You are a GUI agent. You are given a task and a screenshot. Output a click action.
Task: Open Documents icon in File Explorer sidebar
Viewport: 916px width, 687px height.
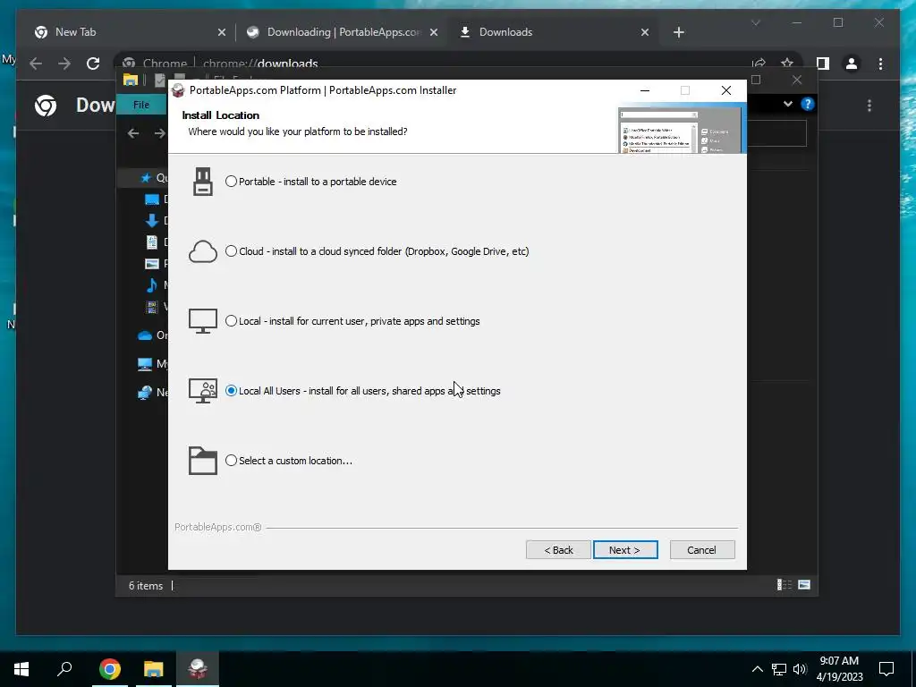tap(152, 242)
